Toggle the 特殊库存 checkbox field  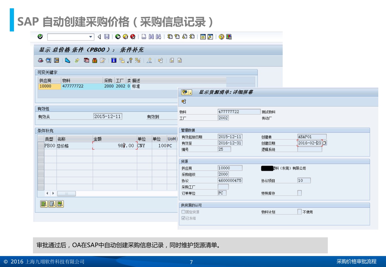[x=299, y=193]
